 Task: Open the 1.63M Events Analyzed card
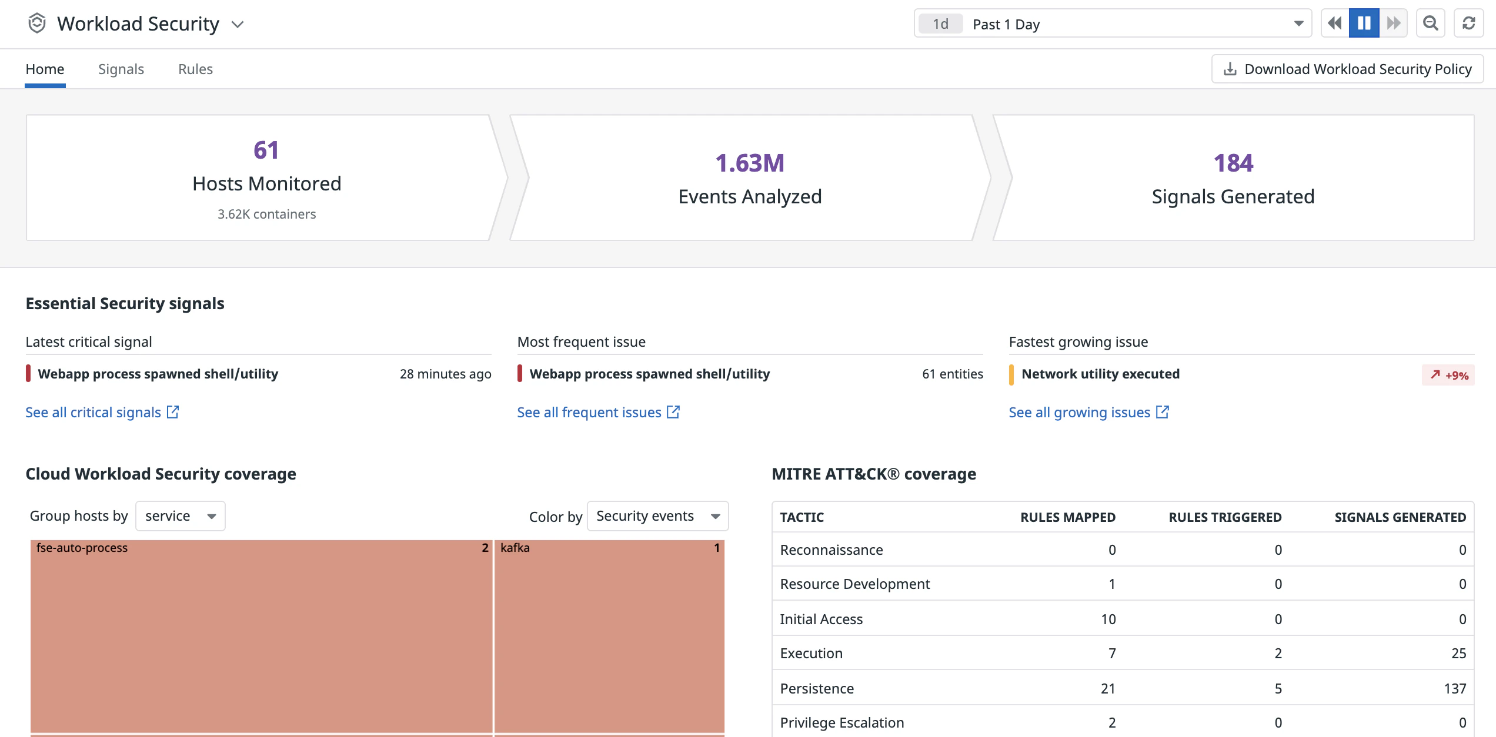[750, 177]
